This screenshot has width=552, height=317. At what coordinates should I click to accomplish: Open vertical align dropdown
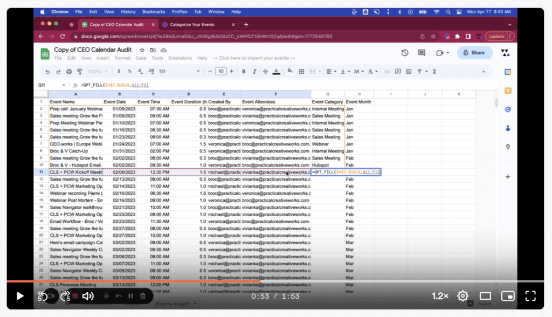click(x=345, y=72)
